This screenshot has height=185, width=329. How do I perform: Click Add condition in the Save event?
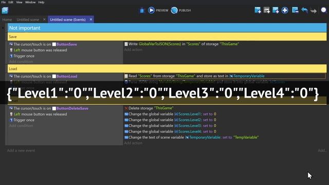[21, 62]
